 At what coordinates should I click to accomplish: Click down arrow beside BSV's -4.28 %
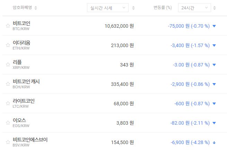coord(214,142)
